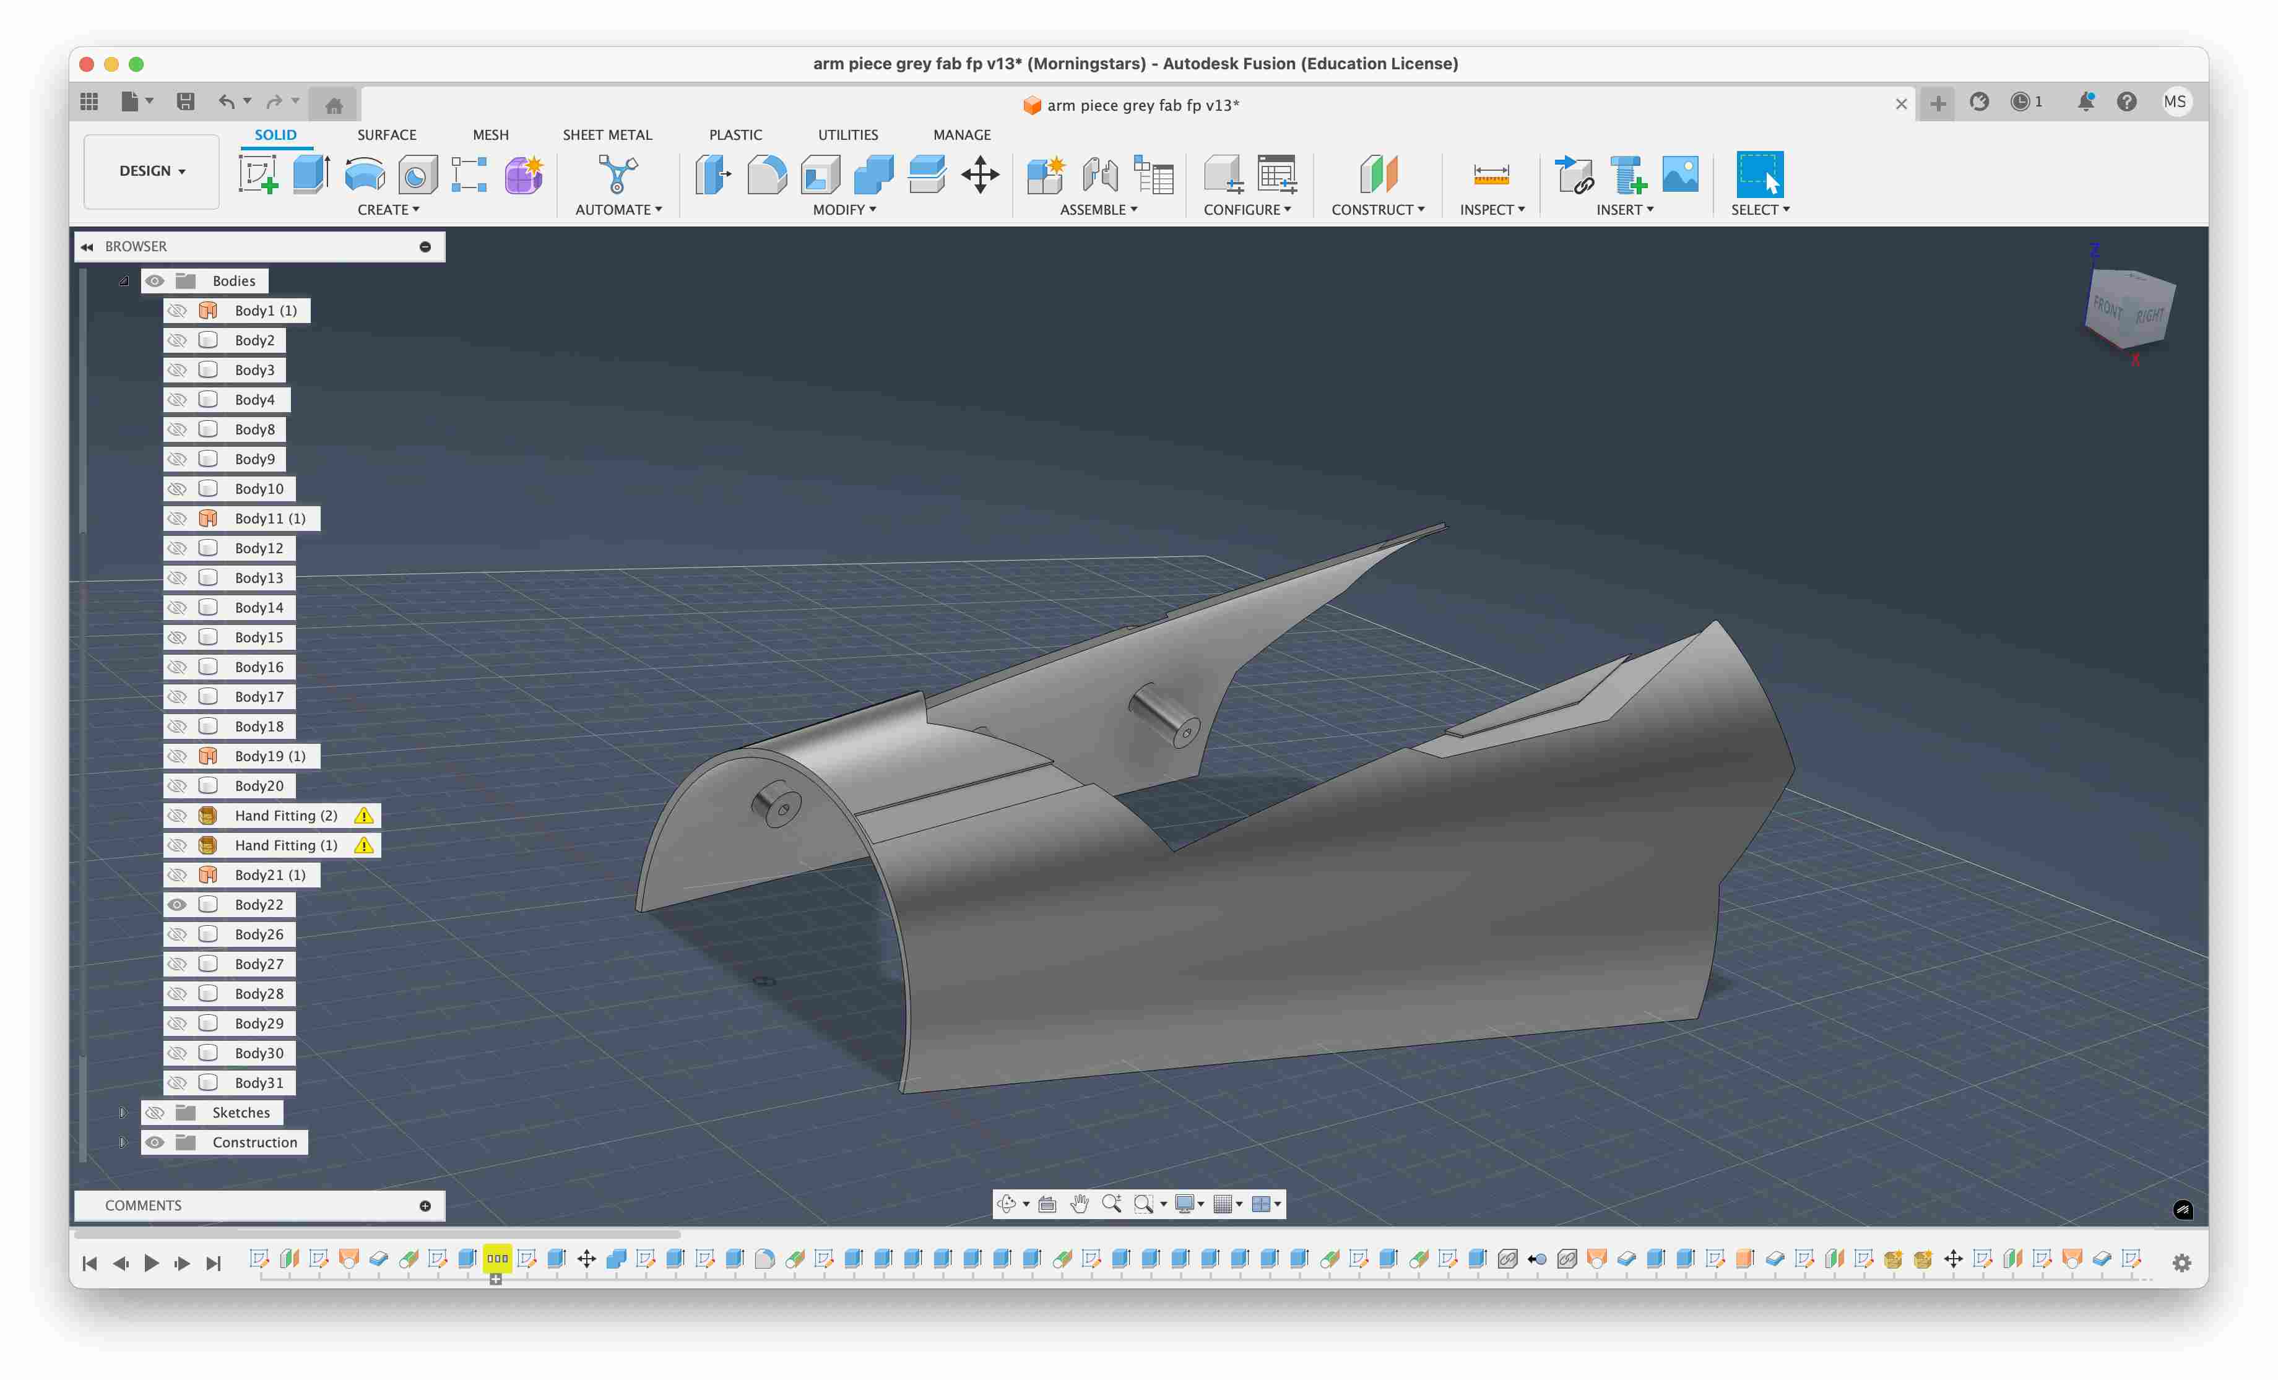Click the ViewCube FRONT face
The height and width of the screenshot is (1380, 2278).
[2108, 307]
